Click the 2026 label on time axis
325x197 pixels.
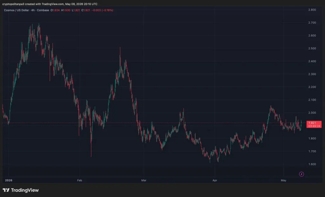tap(9, 181)
